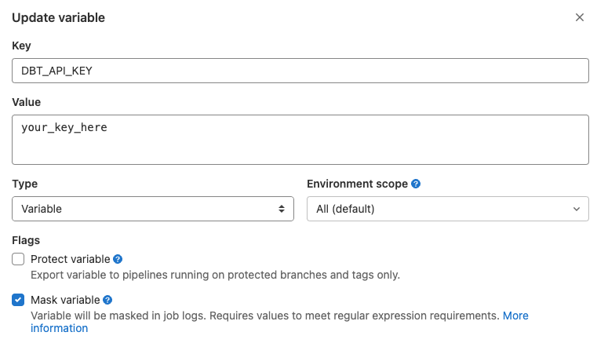Open the Environment scope help icon
This screenshot has height=343, width=597.
[416, 184]
